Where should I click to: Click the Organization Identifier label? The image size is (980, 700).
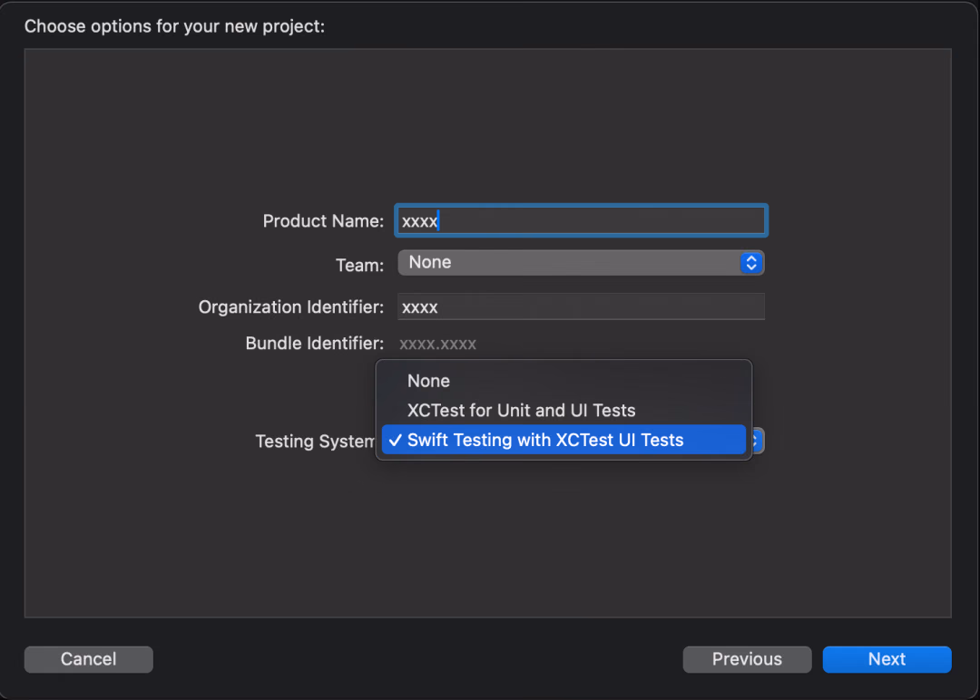click(291, 307)
